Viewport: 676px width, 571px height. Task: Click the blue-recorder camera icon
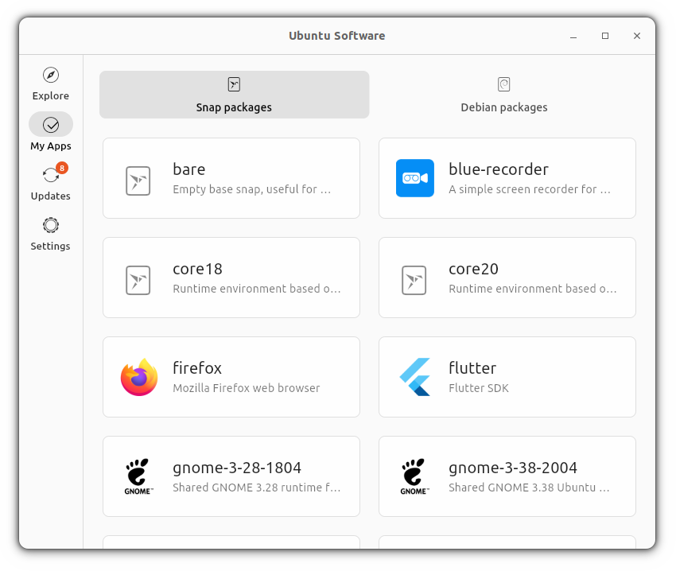[414, 178]
